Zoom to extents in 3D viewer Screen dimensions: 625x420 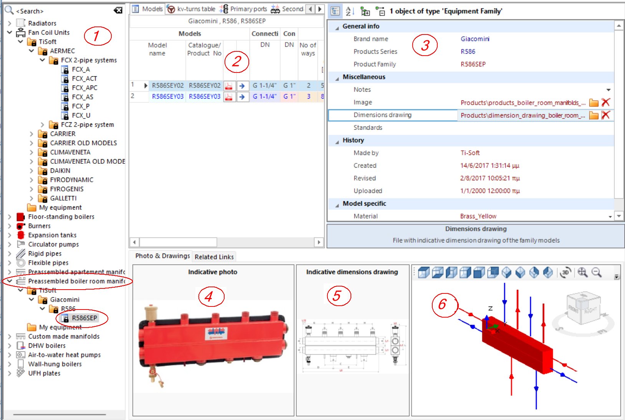click(582, 272)
